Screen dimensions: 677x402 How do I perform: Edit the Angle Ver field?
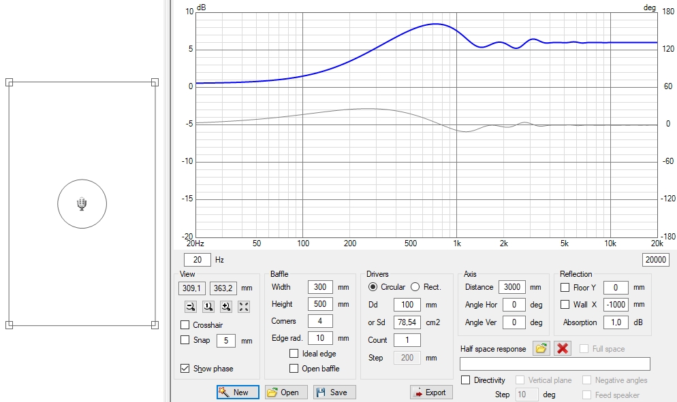tap(514, 322)
